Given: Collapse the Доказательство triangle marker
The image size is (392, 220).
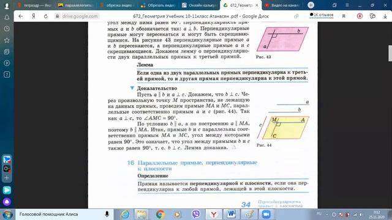Looking at the screenshot, I should pyautogui.click(x=132, y=88).
